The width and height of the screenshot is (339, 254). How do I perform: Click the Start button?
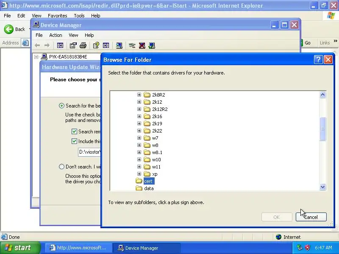coord(20,248)
